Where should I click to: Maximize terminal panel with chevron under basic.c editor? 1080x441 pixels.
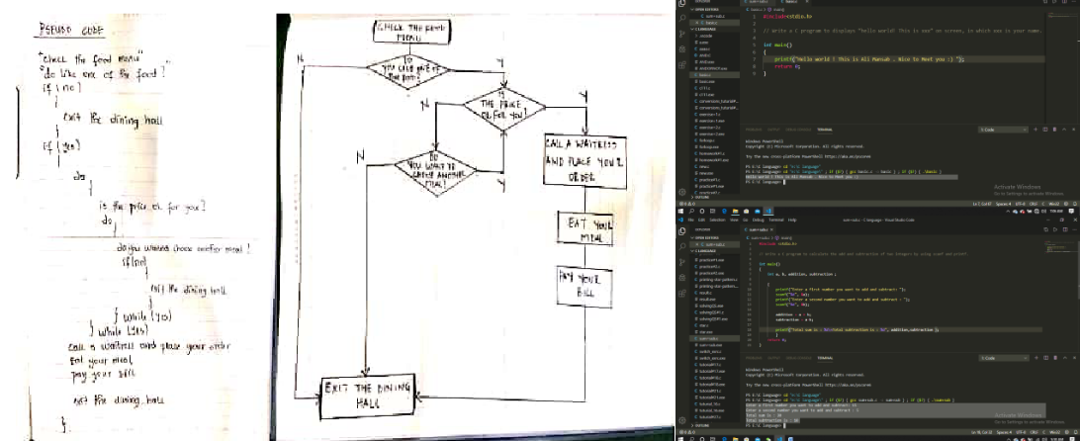[1065, 130]
